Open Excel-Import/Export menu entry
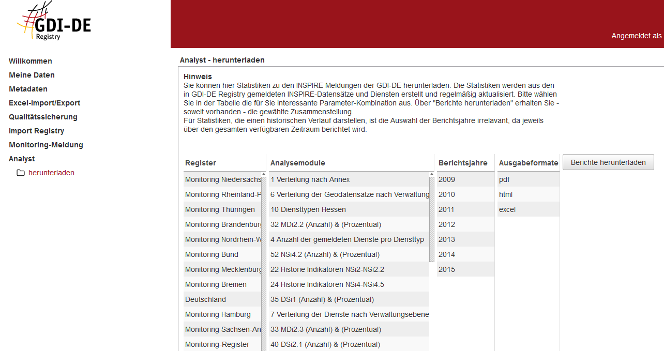Image resolution: width=664 pixels, height=351 pixels. [x=44, y=103]
